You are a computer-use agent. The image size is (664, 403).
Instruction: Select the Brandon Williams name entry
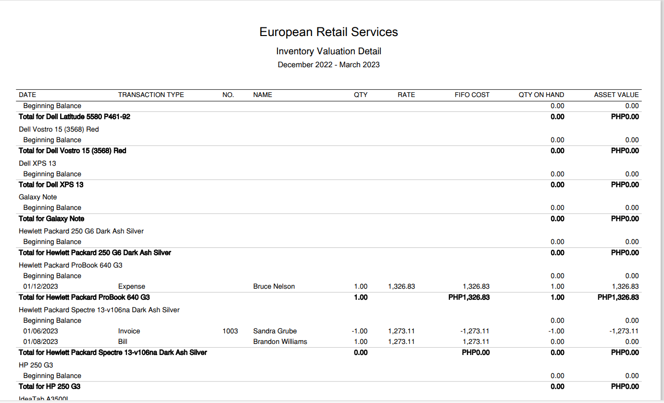coord(280,342)
